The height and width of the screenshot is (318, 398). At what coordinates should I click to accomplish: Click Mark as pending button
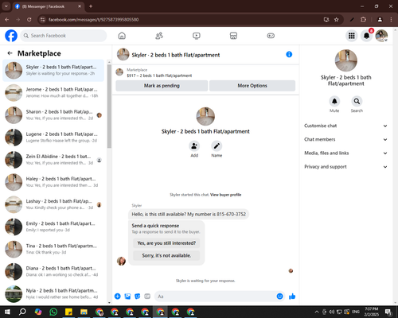[162, 86]
